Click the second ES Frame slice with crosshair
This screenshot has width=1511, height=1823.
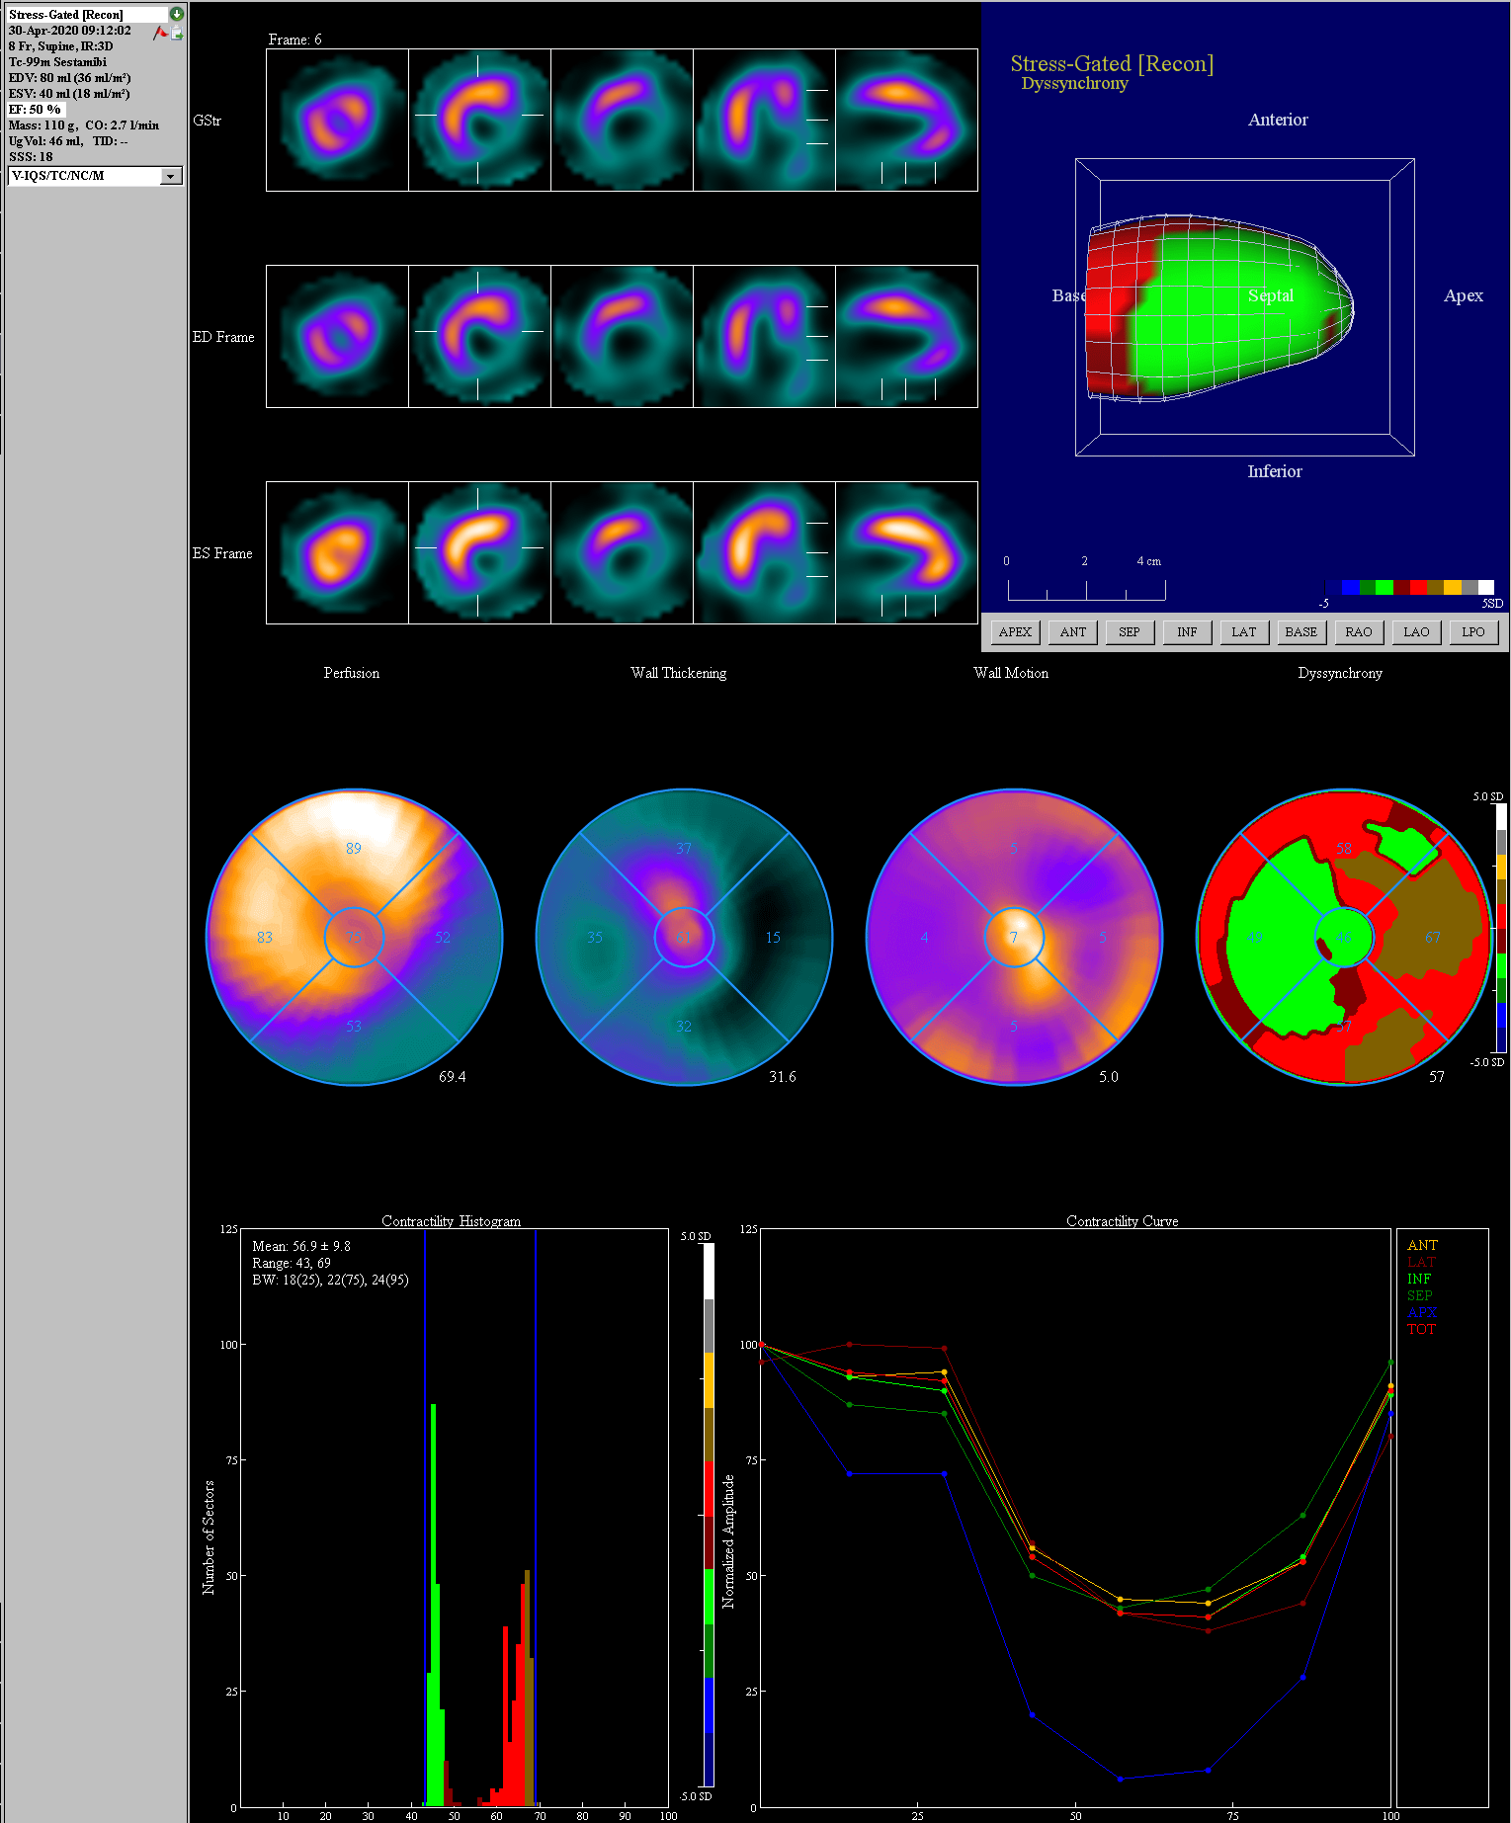click(479, 552)
